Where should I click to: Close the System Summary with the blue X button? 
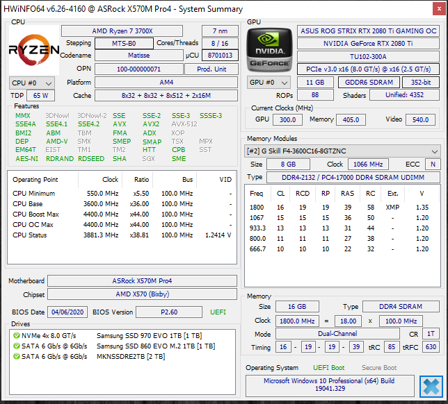(x=431, y=387)
